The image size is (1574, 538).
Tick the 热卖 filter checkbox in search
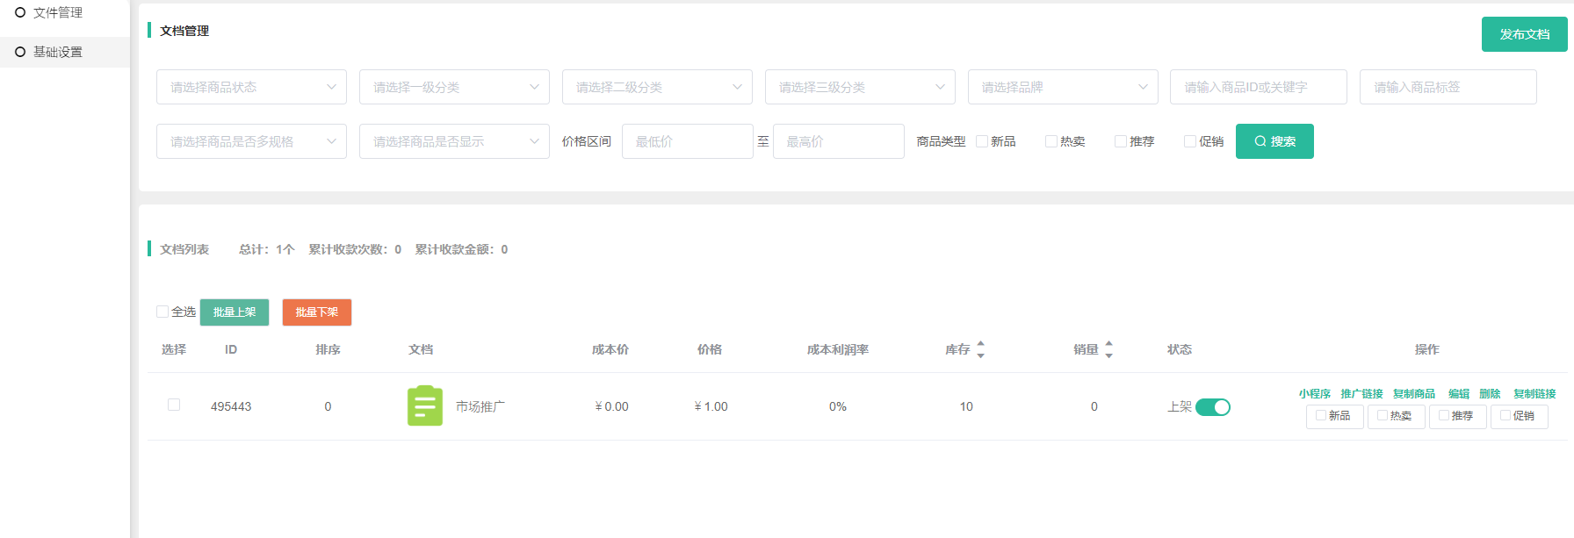point(1051,141)
